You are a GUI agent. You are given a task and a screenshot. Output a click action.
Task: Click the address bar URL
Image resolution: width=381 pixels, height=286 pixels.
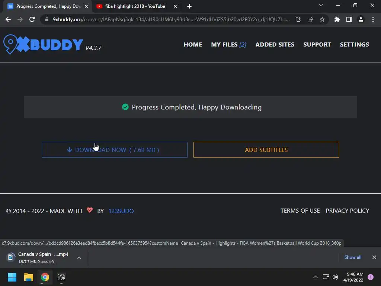[x=171, y=19]
